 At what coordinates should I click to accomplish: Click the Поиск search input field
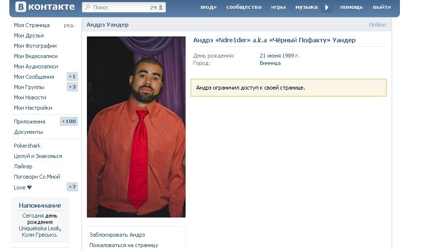coord(124,7)
